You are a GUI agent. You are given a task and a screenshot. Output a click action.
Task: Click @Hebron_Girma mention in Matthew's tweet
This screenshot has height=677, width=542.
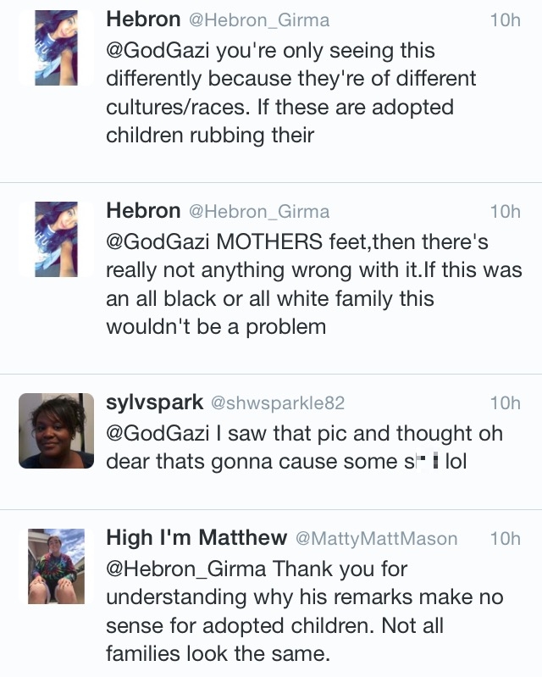click(186, 569)
